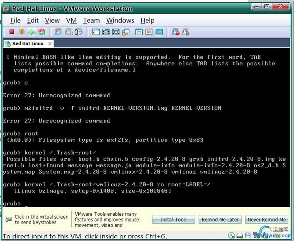Click the Revert to snapshot icon
Viewport: 294px width, 241px height.
coord(69,32)
